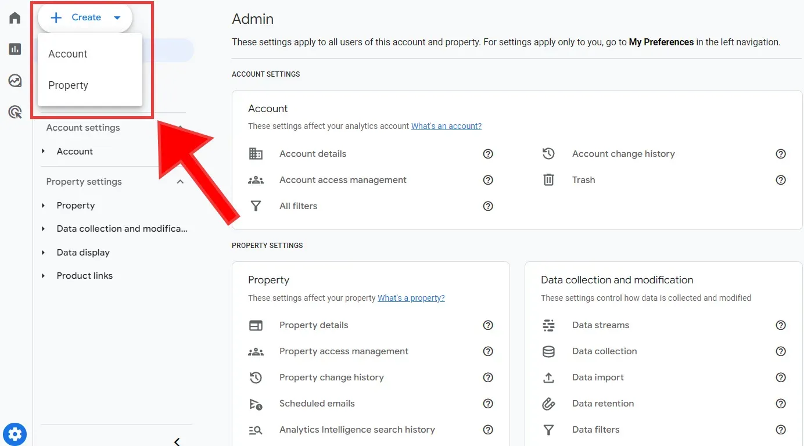This screenshot has height=446, width=804.
Task: Open help for Account change history
Action: pos(781,154)
